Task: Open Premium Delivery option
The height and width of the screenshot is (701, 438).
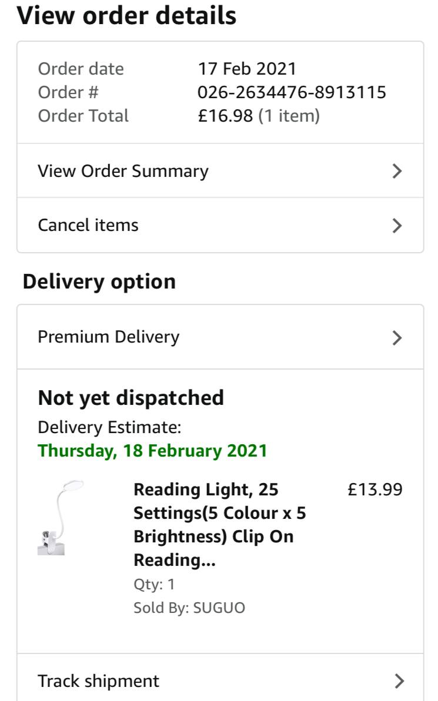Action: click(x=109, y=337)
